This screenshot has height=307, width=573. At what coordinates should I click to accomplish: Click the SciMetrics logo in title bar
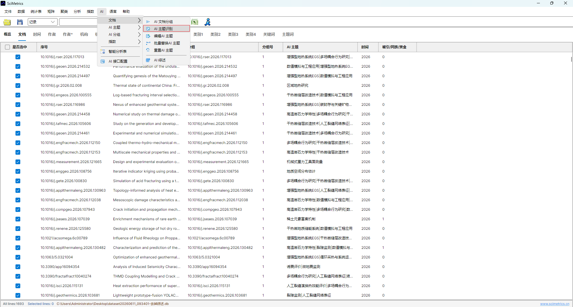pos(3,3)
